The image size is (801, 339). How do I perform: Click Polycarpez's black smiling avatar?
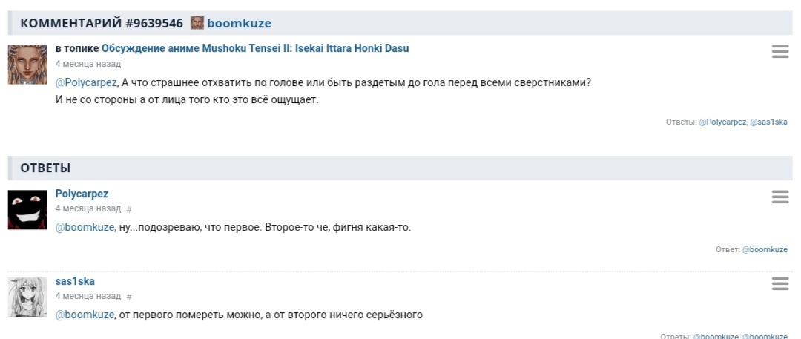[x=27, y=209]
